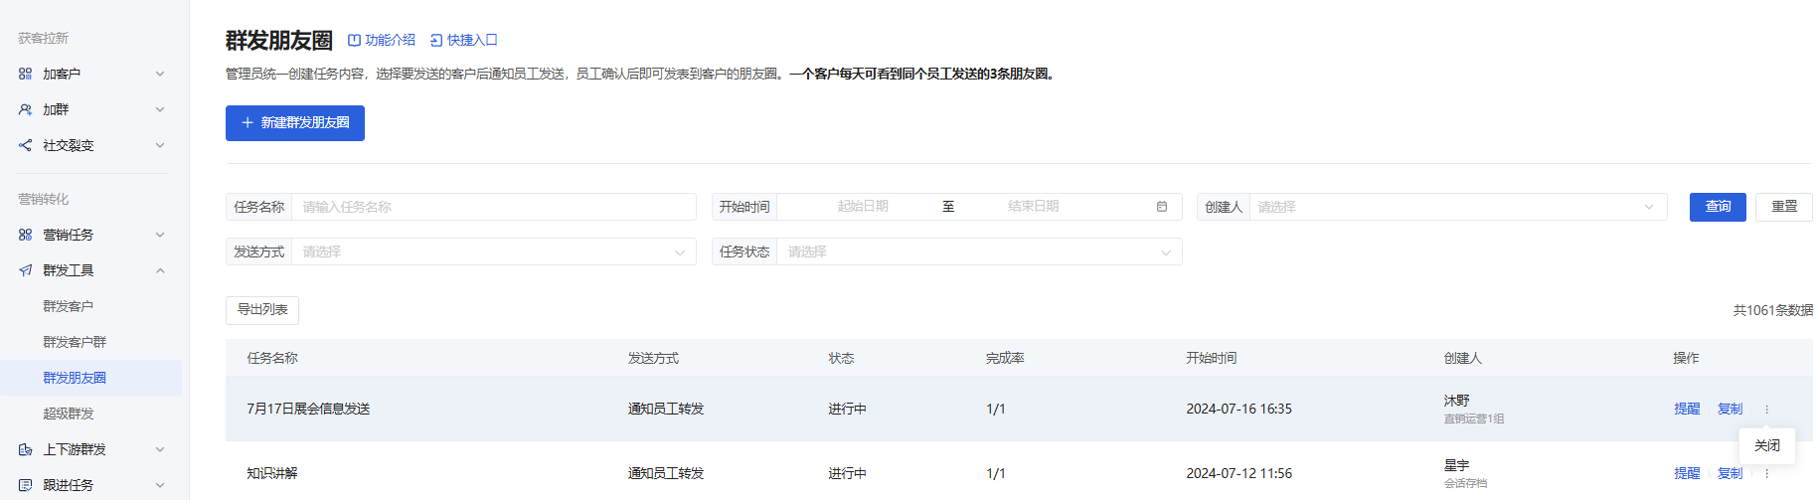This screenshot has height=500, width=1816.
Task: Click the 完成率 column header
Action: (x=1005, y=359)
